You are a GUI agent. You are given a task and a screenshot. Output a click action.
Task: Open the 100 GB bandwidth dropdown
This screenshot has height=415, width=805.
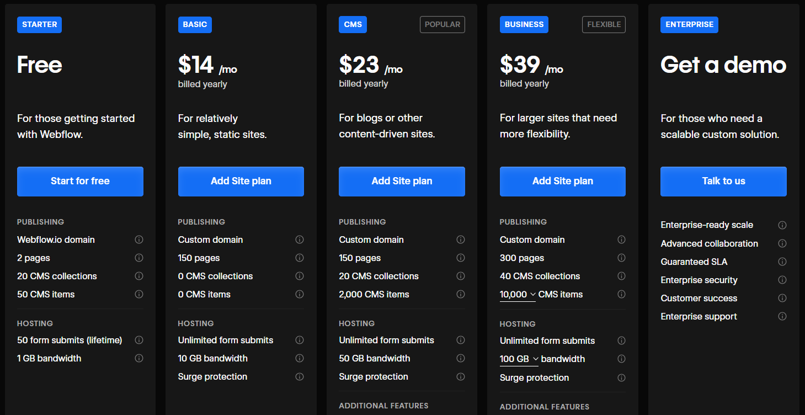click(x=519, y=359)
